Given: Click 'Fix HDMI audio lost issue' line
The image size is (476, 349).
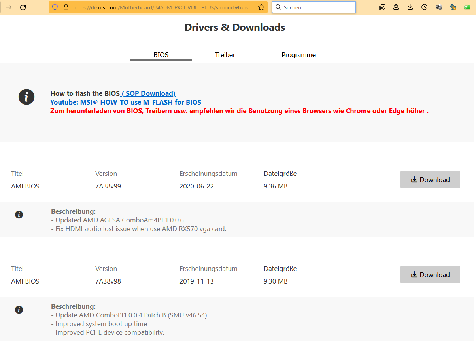Looking at the screenshot, I should (x=139, y=229).
